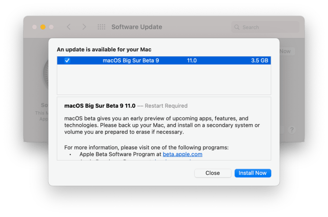The width and height of the screenshot is (328, 217).
Task: Select the macOS Big Sur Beta 9 row
Action: click(x=164, y=61)
